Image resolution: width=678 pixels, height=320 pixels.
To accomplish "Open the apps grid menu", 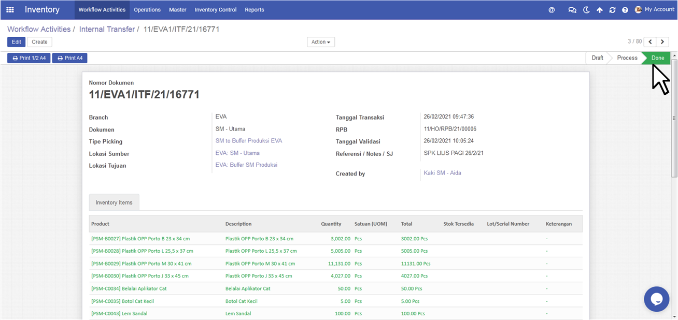I will (x=10, y=10).
